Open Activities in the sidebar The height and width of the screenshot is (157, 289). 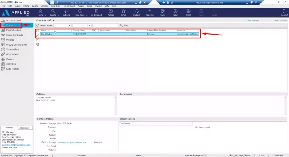[11, 64]
